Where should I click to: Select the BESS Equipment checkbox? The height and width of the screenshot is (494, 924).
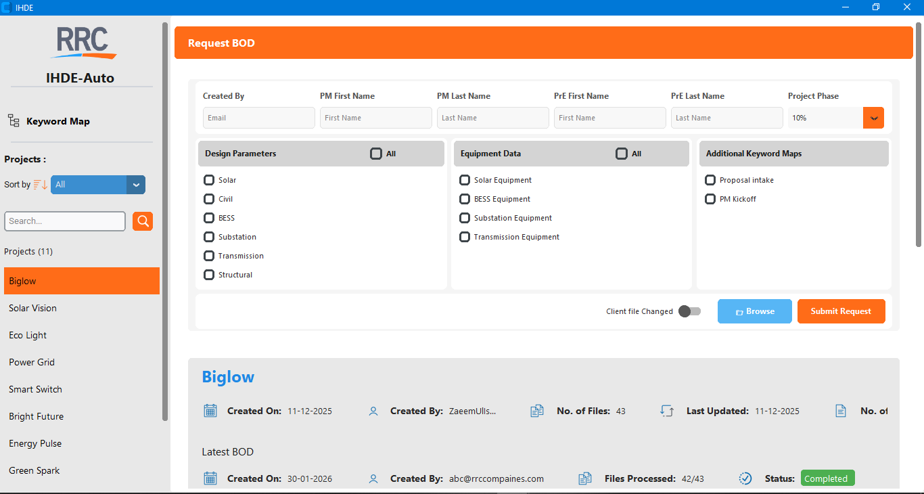[x=465, y=199]
